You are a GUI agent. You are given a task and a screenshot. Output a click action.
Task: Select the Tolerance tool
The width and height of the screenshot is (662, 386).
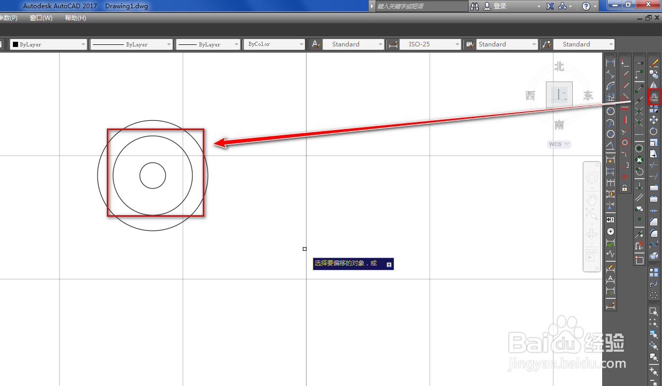[610, 220]
